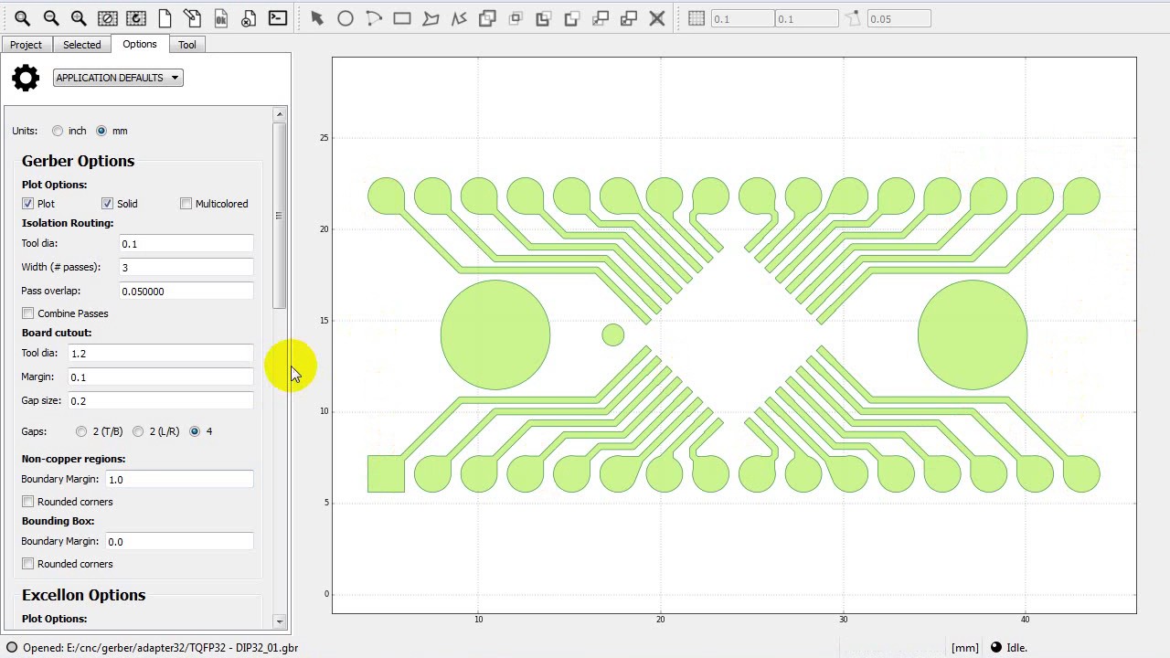Go to the Selected tab

click(81, 45)
